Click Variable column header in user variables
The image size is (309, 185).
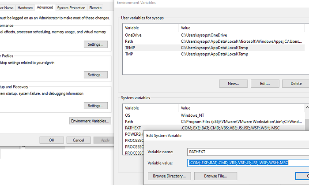coord(151,28)
